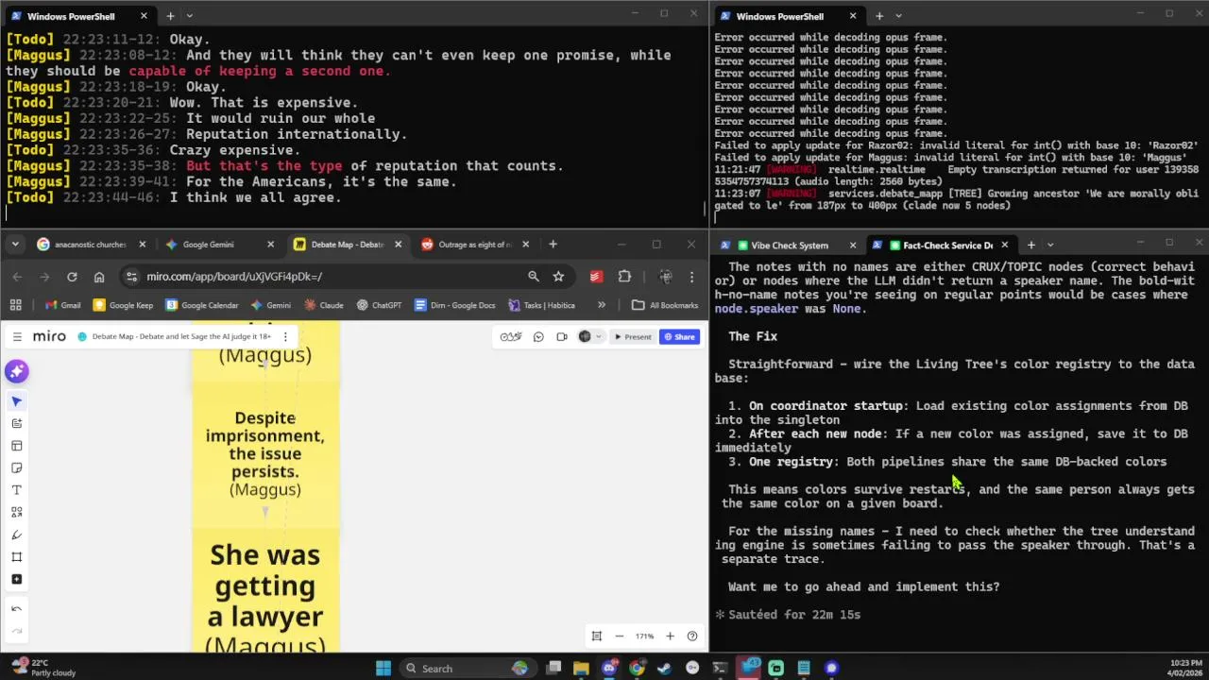
Task: Open Chrome tab search dropdown
Action: [x=15, y=245]
